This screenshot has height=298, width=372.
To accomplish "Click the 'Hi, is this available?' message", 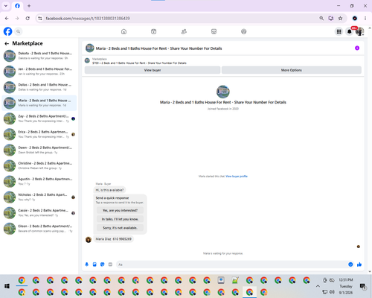I will 109,190.
